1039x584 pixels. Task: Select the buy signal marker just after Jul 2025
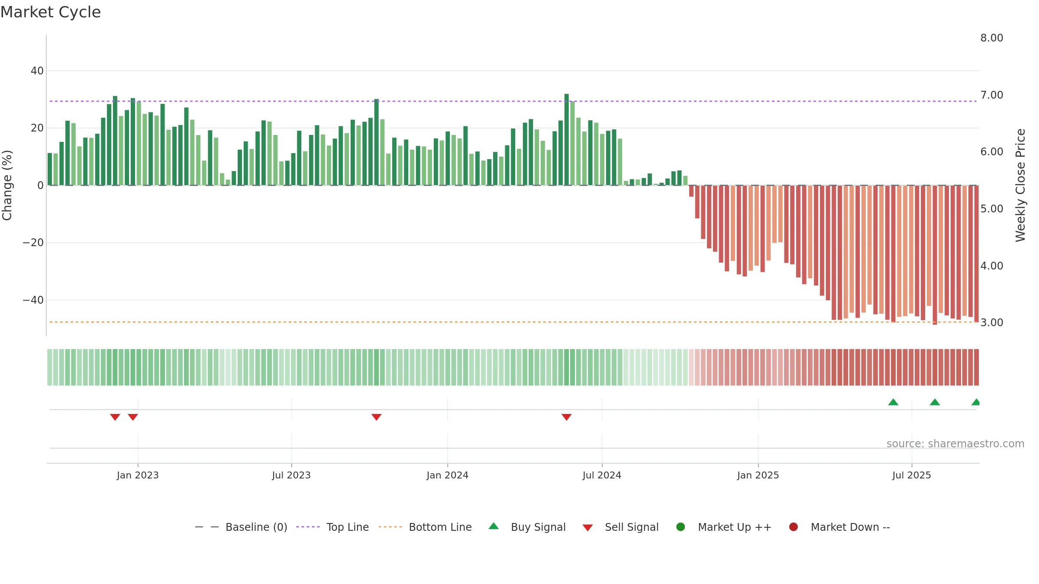coord(935,402)
